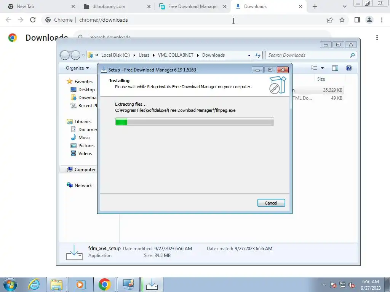This screenshot has width=390, height=292.
Task: Switch to the New Tab browser tab
Action: (x=25, y=6)
